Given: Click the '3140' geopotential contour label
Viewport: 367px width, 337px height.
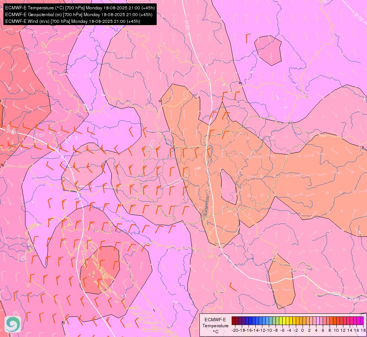Looking at the screenshot, I should click(x=11, y=132).
